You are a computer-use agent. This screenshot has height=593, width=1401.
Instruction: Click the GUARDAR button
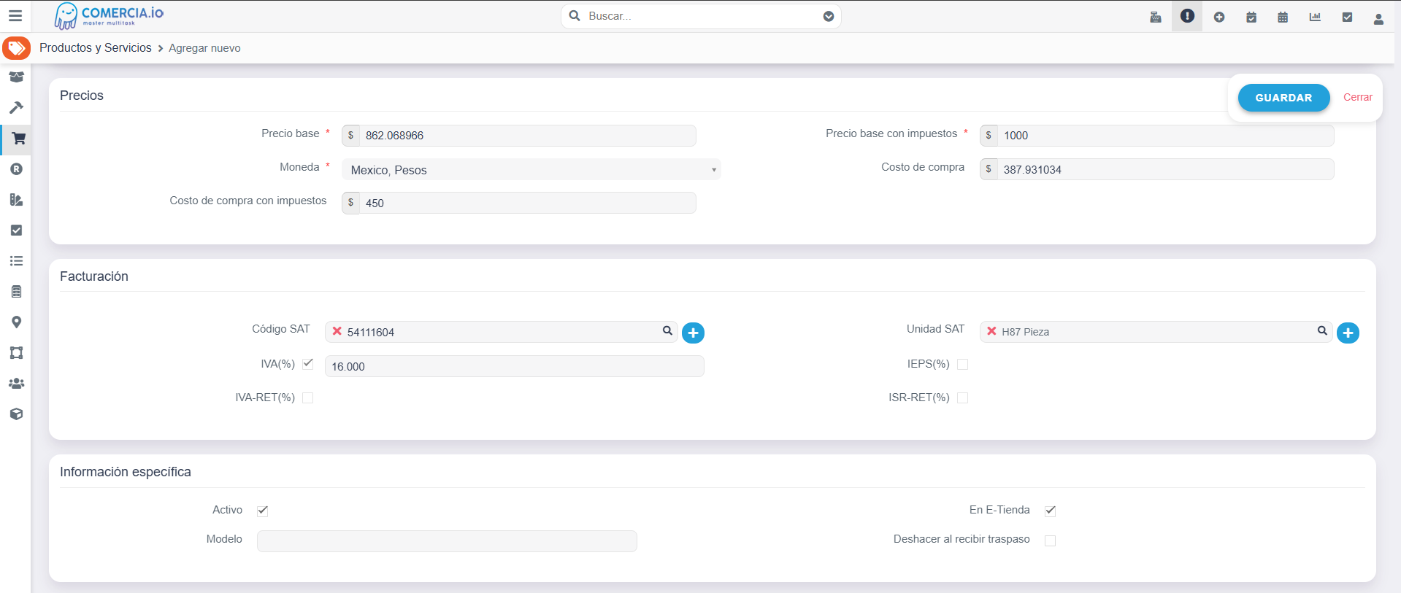pyautogui.click(x=1283, y=98)
